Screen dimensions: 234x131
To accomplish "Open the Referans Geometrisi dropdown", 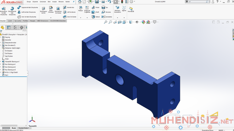I will pos(117,9).
